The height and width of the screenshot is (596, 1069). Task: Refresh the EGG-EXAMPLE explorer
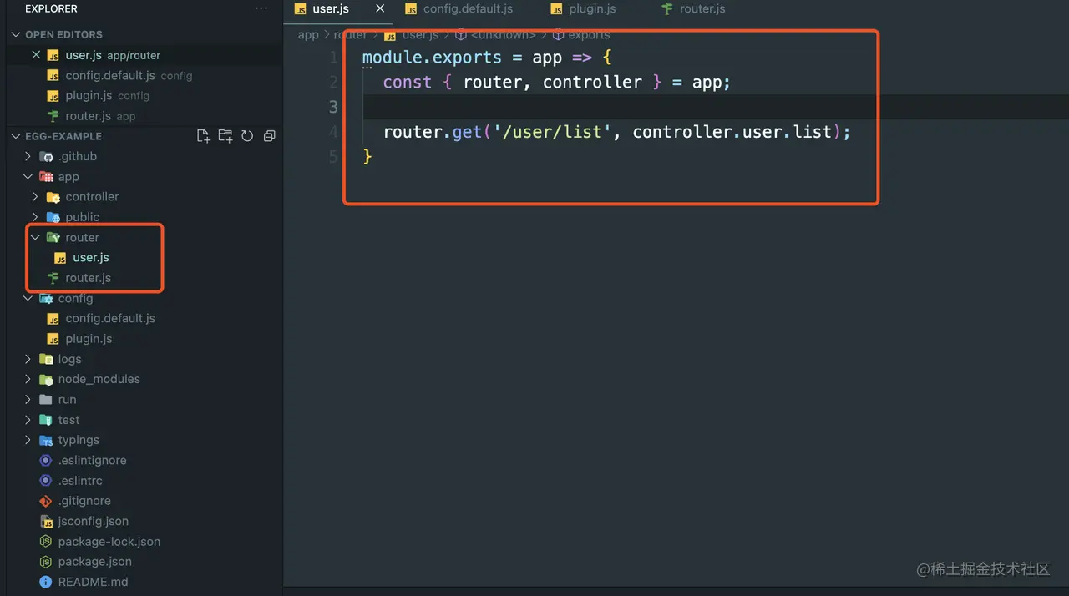click(x=247, y=136)
